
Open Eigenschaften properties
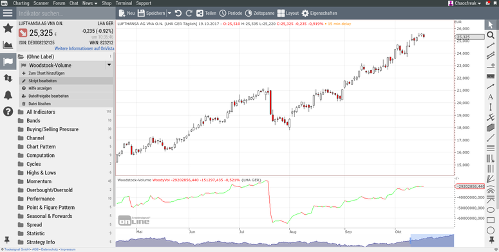(x=319, y=13)
